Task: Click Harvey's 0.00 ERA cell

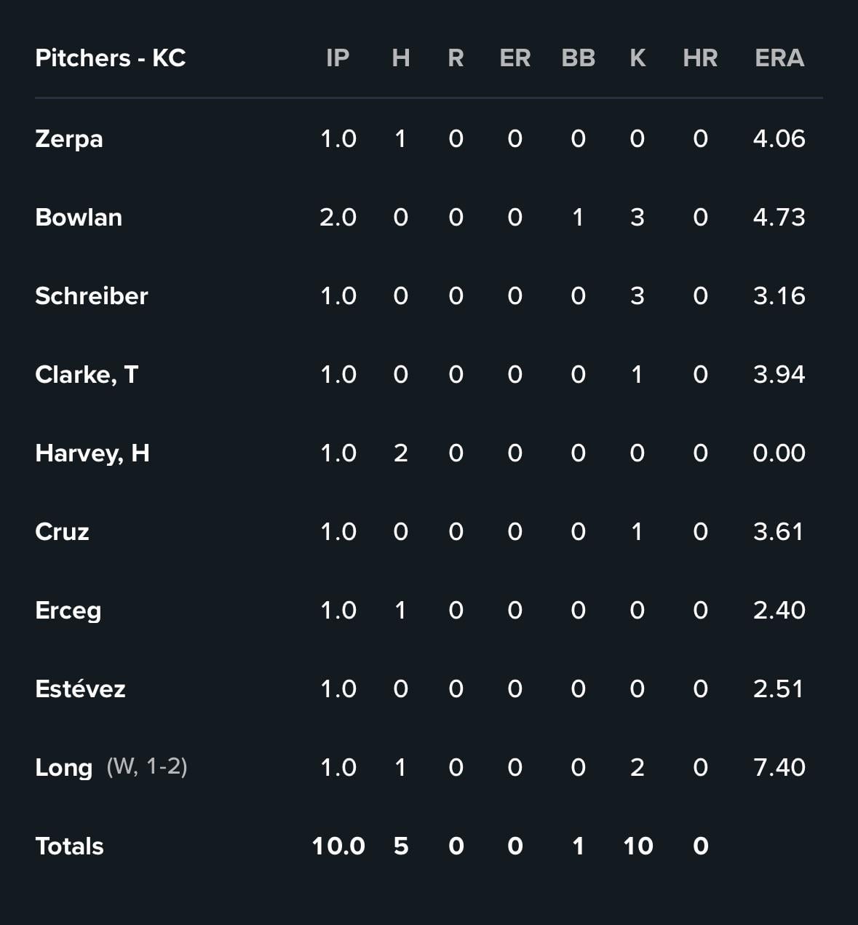Action: tap(779, 453)
